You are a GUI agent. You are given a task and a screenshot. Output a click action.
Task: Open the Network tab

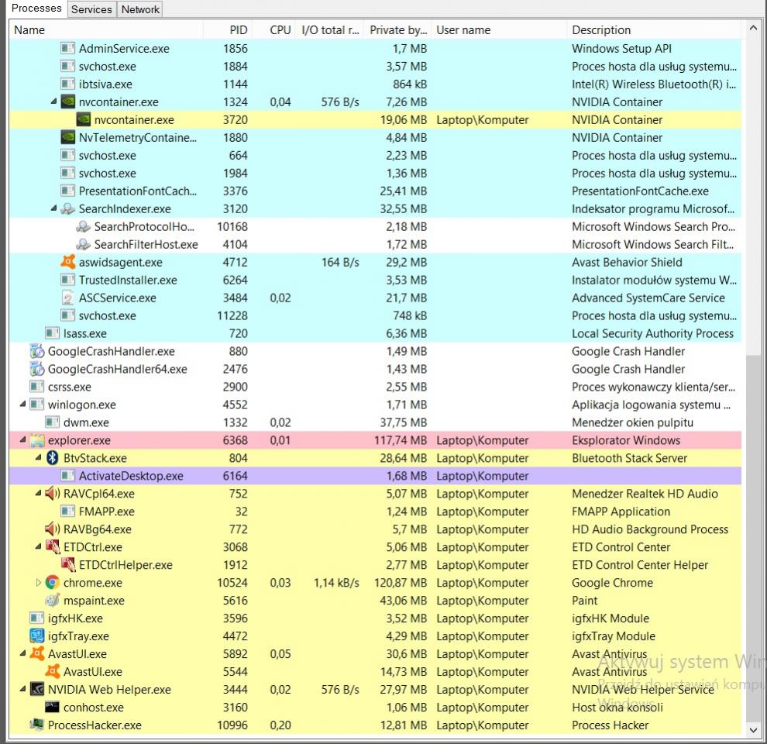click(140, 9)
